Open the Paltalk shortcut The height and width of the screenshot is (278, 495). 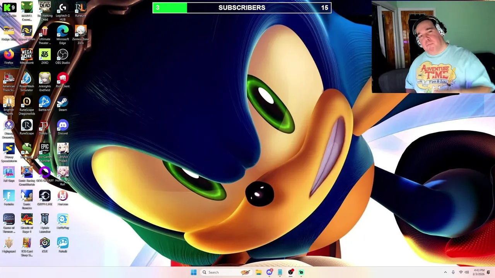[63, 245]
